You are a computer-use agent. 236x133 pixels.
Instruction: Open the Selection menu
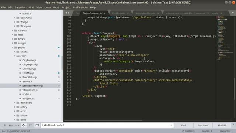21,7
